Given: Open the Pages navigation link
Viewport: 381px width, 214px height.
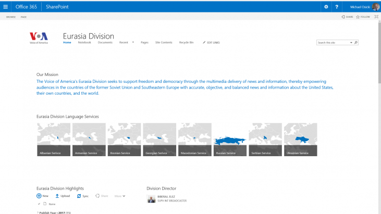Looking at the screenshot, I should coord(144,43).
